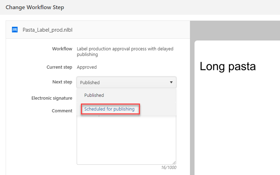Open the Next step dropdown box

tap(126, 82)
